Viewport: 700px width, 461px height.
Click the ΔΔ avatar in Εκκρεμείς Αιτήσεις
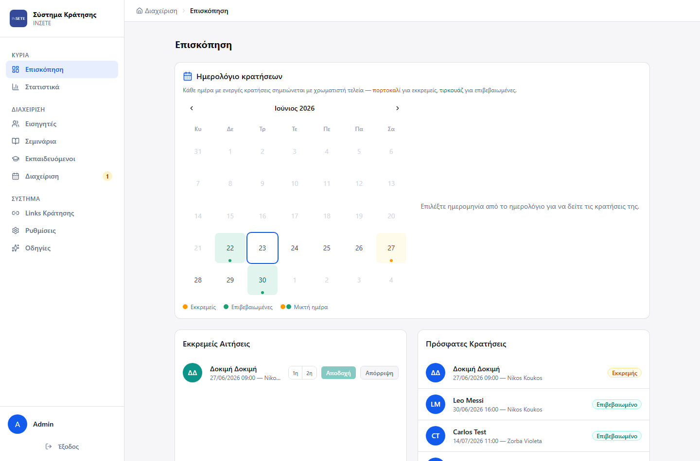point(192,373)
